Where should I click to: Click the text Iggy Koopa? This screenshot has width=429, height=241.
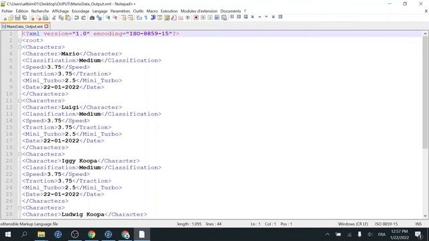[x=79, y=161]
